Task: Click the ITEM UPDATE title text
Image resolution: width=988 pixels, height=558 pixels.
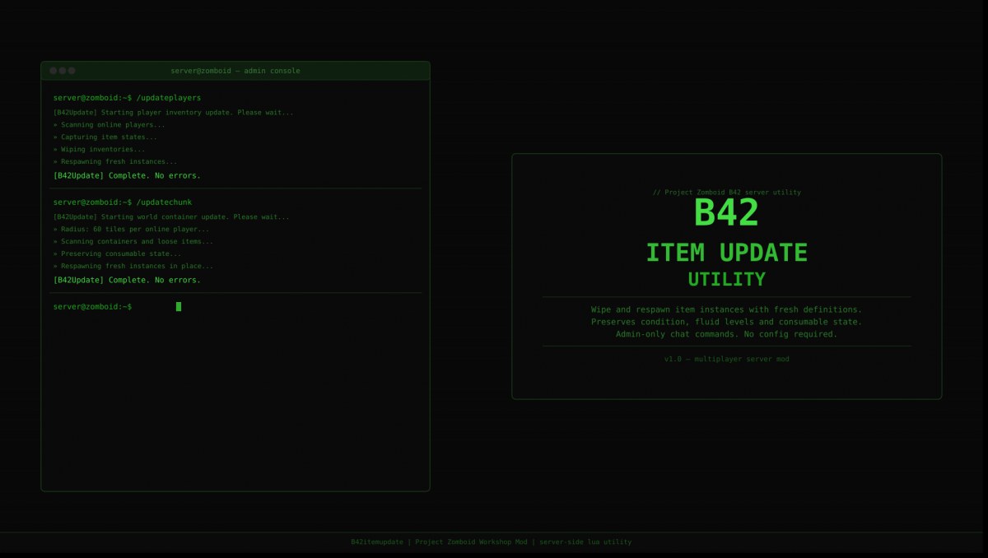Action: pyautogui.click(x=726, y=253)
